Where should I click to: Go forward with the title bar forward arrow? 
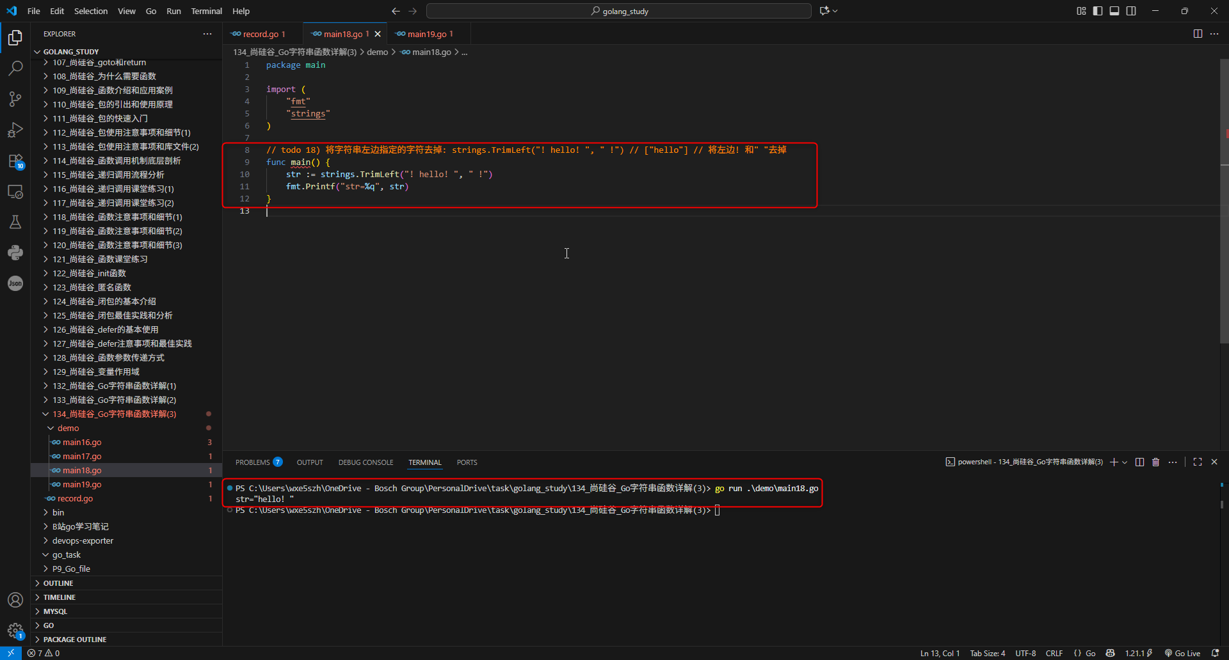pos(413,11)
